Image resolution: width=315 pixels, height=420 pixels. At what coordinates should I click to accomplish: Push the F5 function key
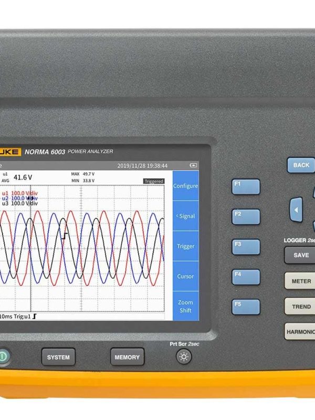coord(246,307)
